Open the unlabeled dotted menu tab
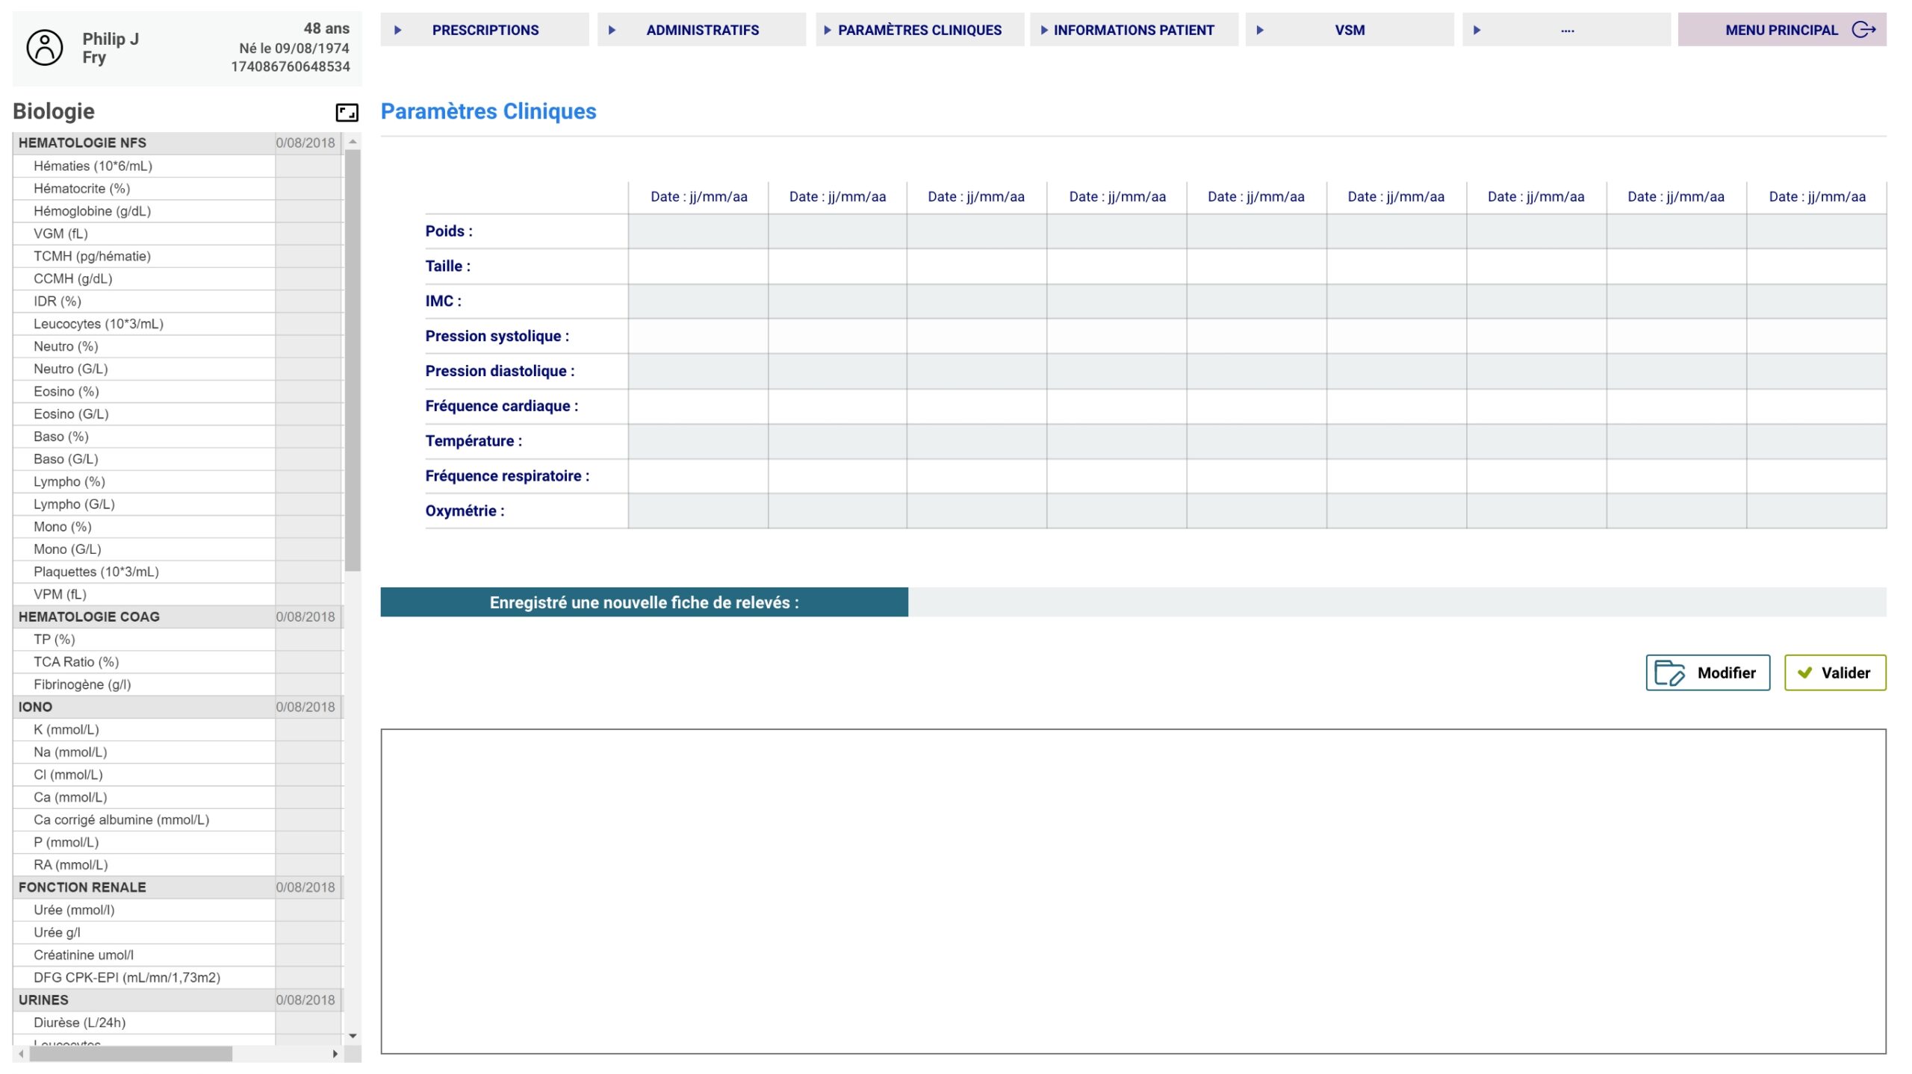Viewport: 1912px width, 1074px height. (x=1566, y=30)
